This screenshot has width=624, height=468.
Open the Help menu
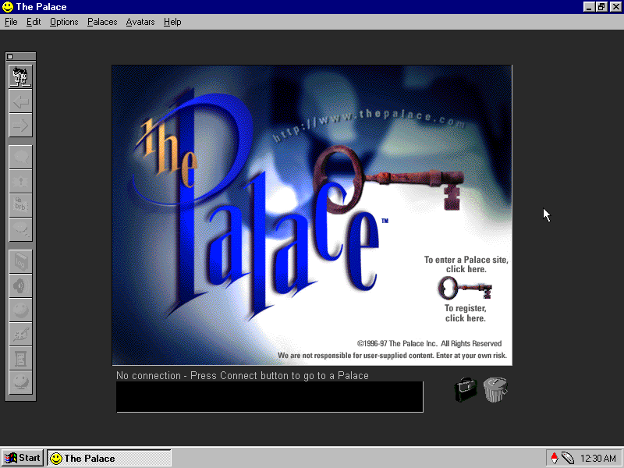[x=172, y=22]
